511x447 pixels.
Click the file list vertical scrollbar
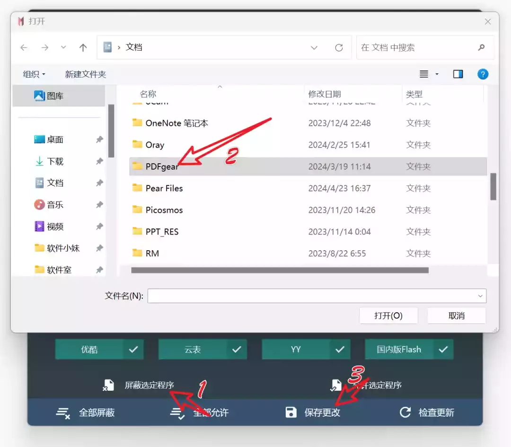coord(493,187)
